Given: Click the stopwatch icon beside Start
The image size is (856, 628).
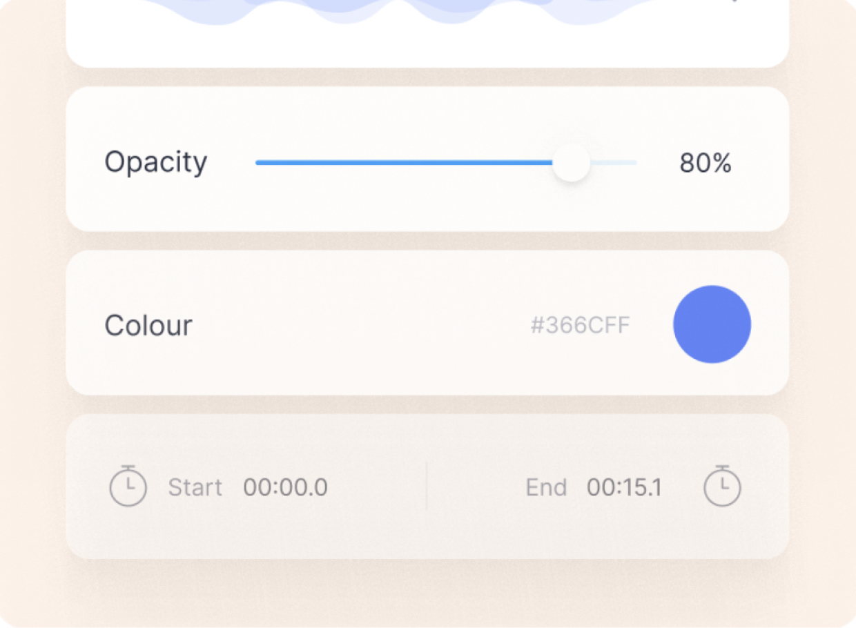Looking at the screenshot, I should tap(128, 486).
